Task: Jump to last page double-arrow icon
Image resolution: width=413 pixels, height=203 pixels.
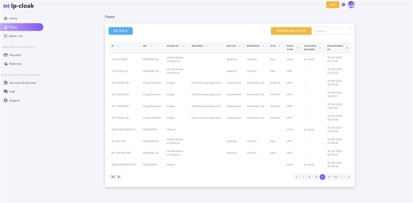Action: pos(348,177)
